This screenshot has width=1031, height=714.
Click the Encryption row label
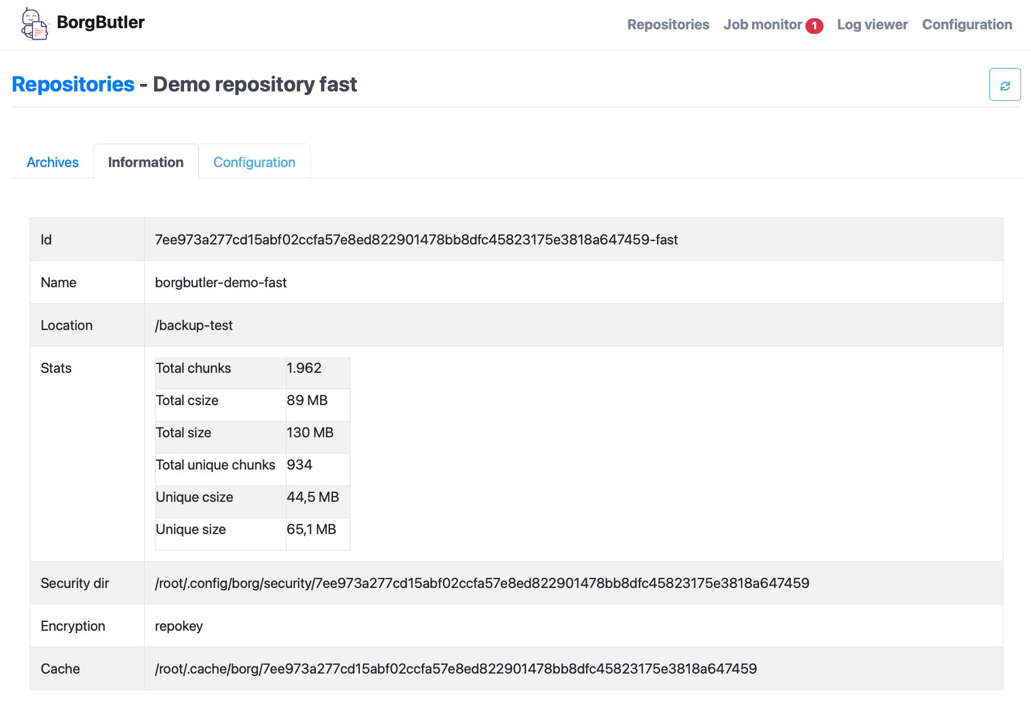click(x=73, y=626)
